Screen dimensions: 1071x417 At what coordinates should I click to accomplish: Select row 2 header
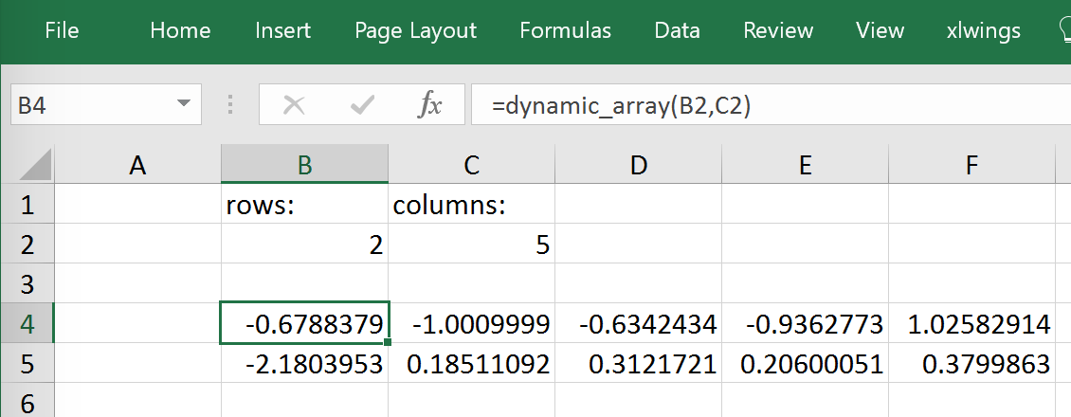(x=27, y=244)
